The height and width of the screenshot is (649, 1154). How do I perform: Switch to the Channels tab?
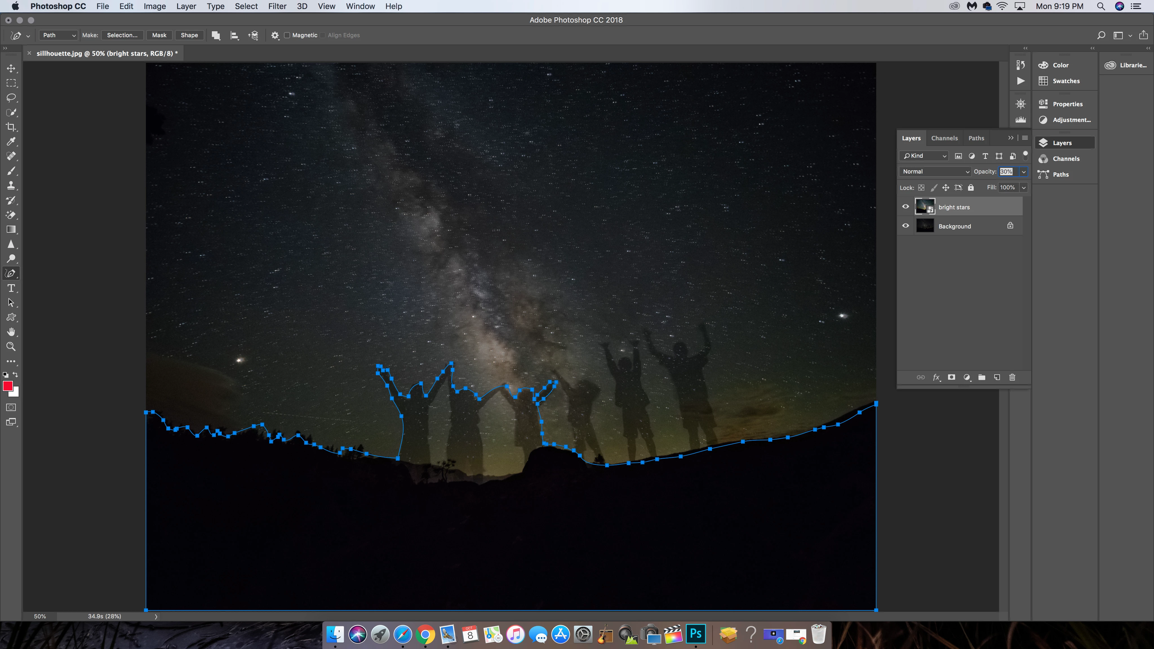(x=944, y=138)
